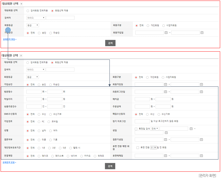This screenshot has height=181, width=221.
Task: Choose PC under 가입경로
Action: tap(39, 122)
